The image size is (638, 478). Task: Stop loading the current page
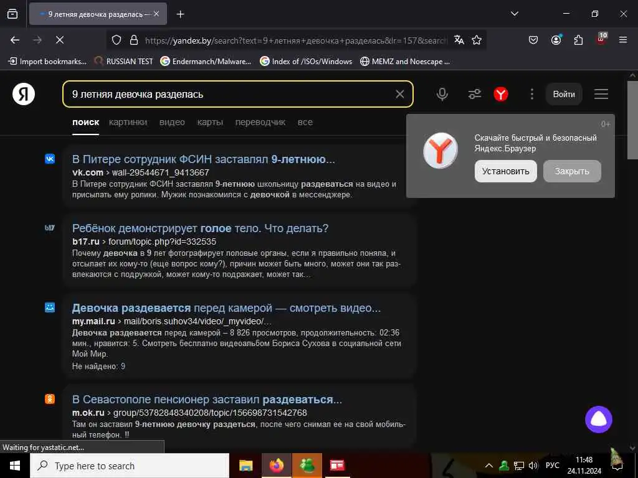(59, 40)
